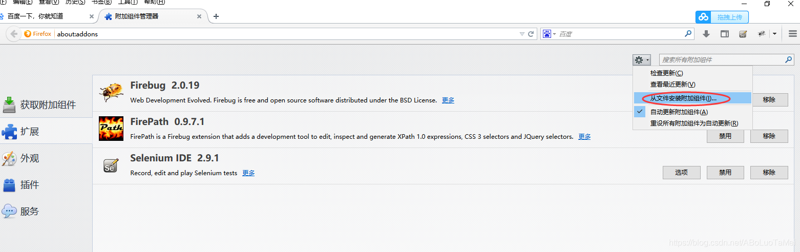The height and width of the screenshot is (252, 800).
Task: Select the FirePath 0.9.7.1 title
Action: [167, 122]
